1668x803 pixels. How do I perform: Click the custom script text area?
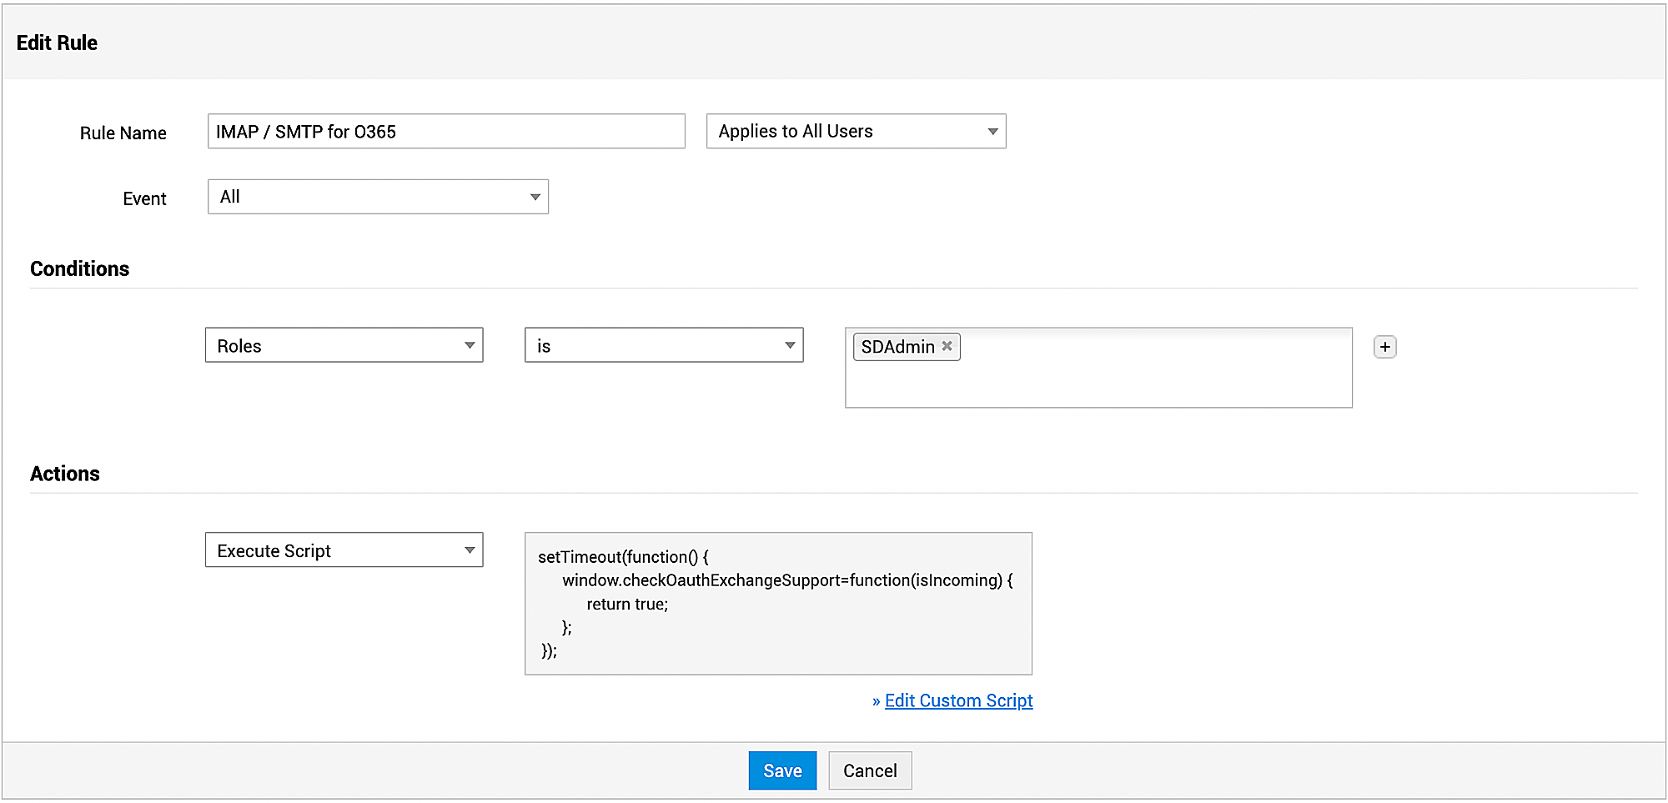(778, 604)
